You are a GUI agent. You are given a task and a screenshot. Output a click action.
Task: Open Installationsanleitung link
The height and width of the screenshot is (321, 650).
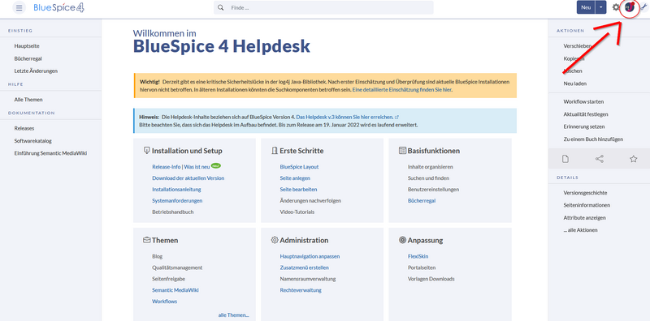176,190
